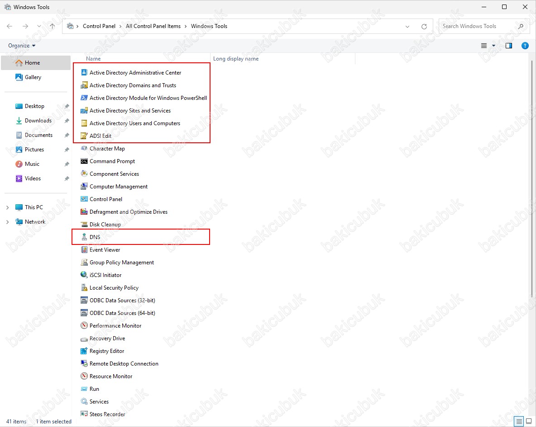Expand breadcrumb chevron after Control Panel
The image size is (536, 427).
(x=120, y=26)
